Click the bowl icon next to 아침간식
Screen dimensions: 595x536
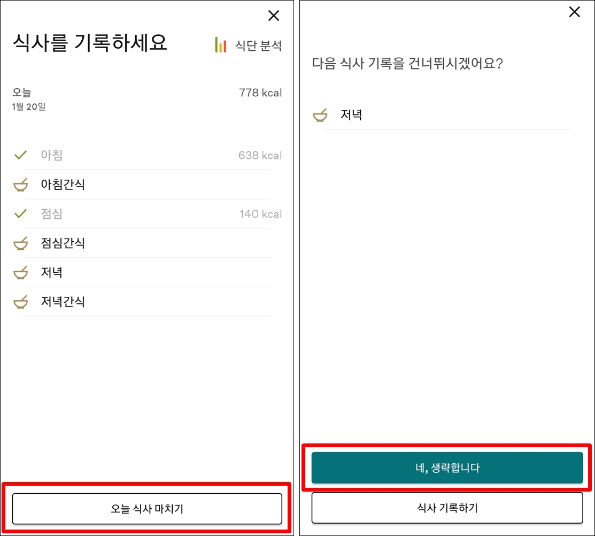[20, 185]
